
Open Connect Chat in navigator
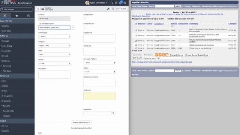(6, 51)
